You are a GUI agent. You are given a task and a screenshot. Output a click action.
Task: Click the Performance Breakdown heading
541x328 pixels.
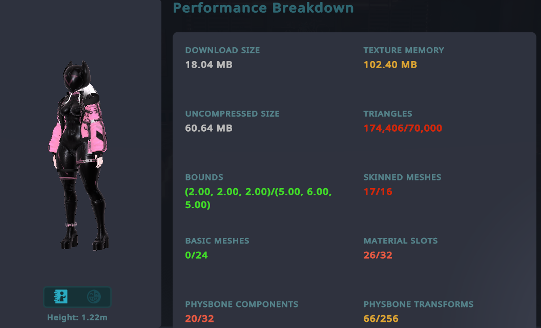(263, 8)
